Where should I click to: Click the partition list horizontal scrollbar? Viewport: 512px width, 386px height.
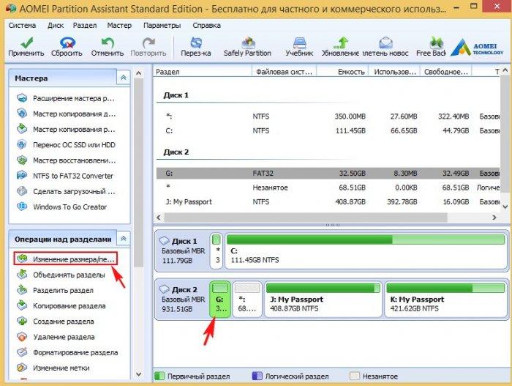pyautogui.click(x=306, y=218)
